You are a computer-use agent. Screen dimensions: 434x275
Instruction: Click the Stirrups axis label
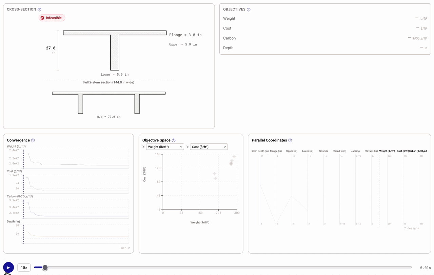coord(371,151)
